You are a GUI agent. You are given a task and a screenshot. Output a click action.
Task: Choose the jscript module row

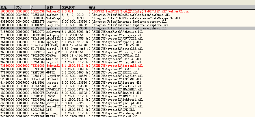pyautogui.click(x=53, y=103)
